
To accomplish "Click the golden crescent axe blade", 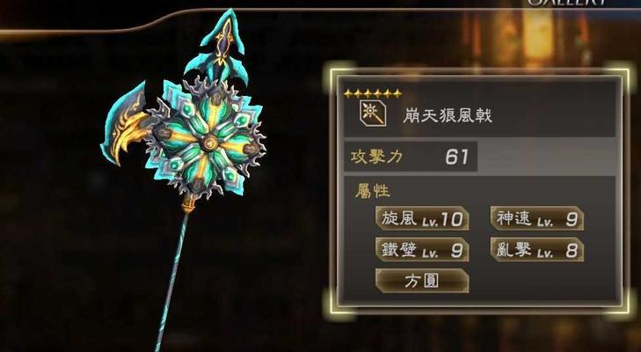I will coord(124,124).
